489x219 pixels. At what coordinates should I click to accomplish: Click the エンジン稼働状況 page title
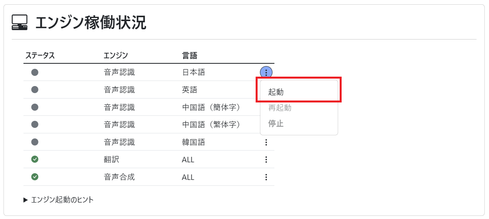[91, 23]
